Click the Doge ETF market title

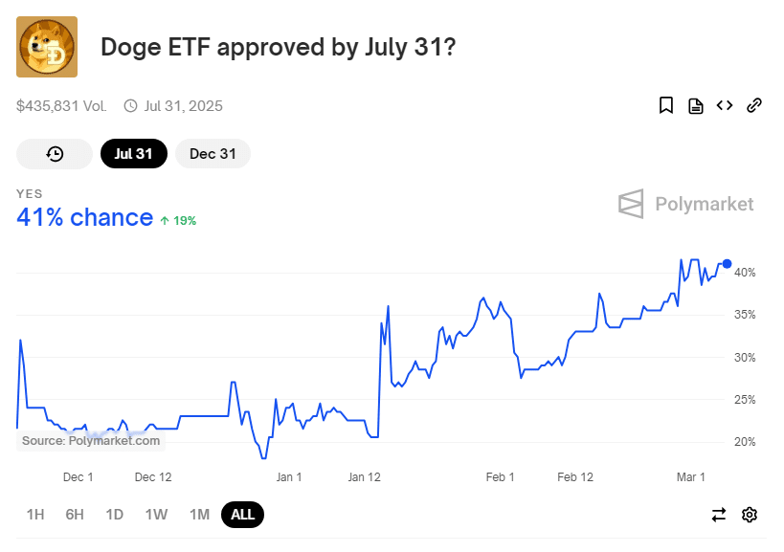[x=279, y=47]
